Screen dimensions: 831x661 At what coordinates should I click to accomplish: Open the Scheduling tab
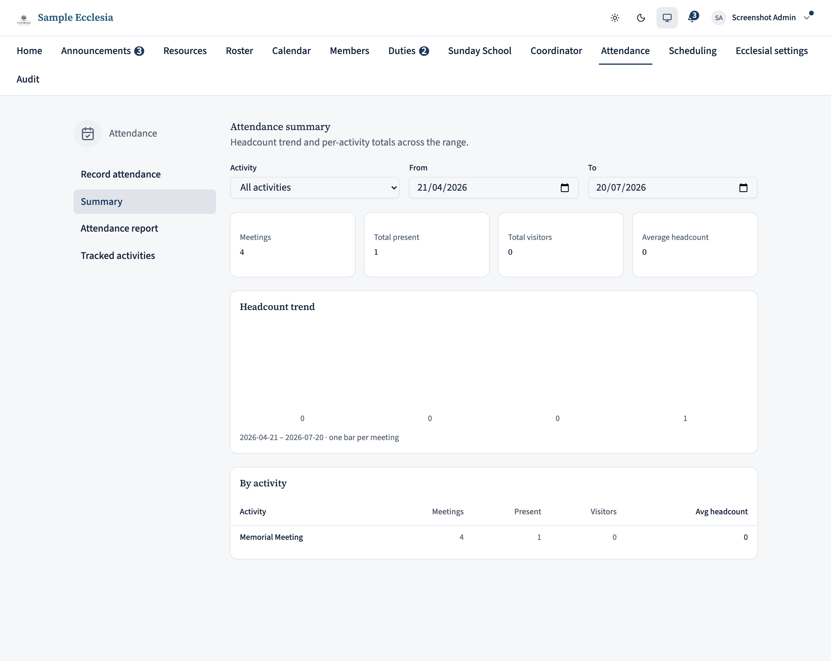click(x=693, y=50)
